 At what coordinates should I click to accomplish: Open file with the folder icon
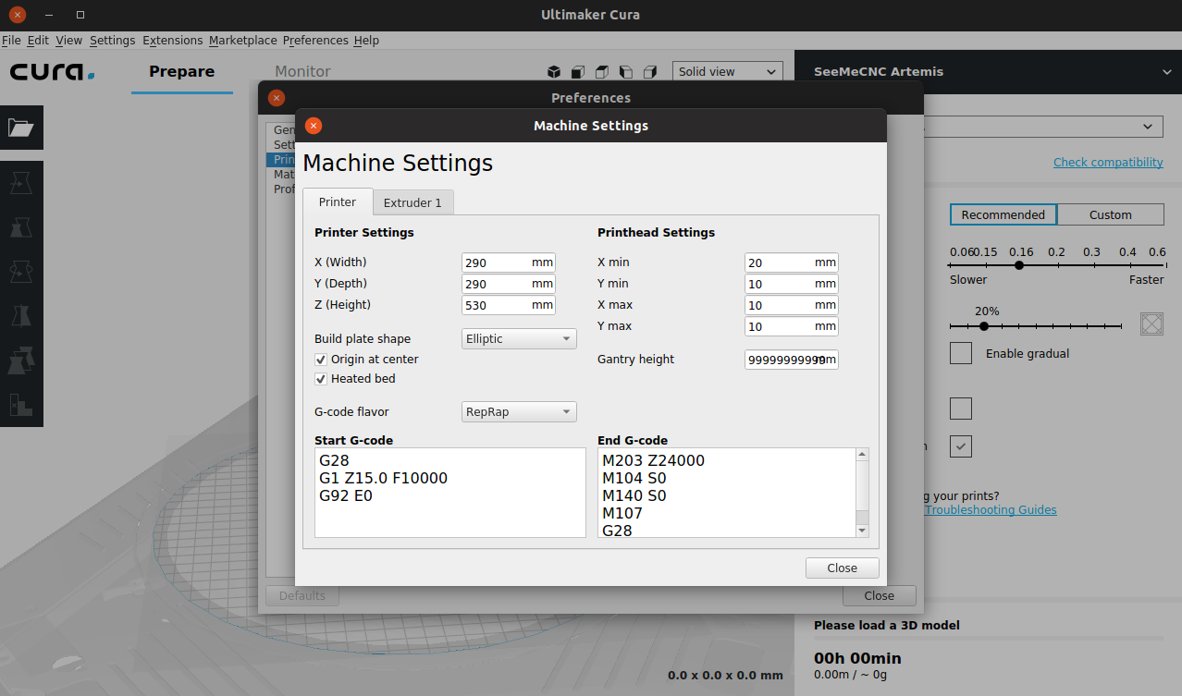tap(21, 128)
